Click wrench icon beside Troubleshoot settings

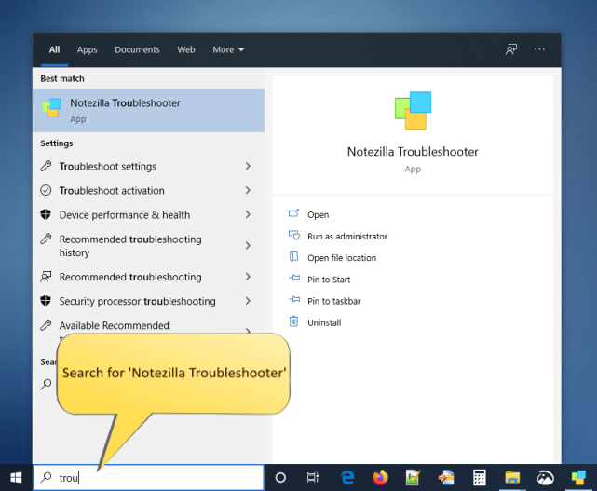click(x=46, y=166)
